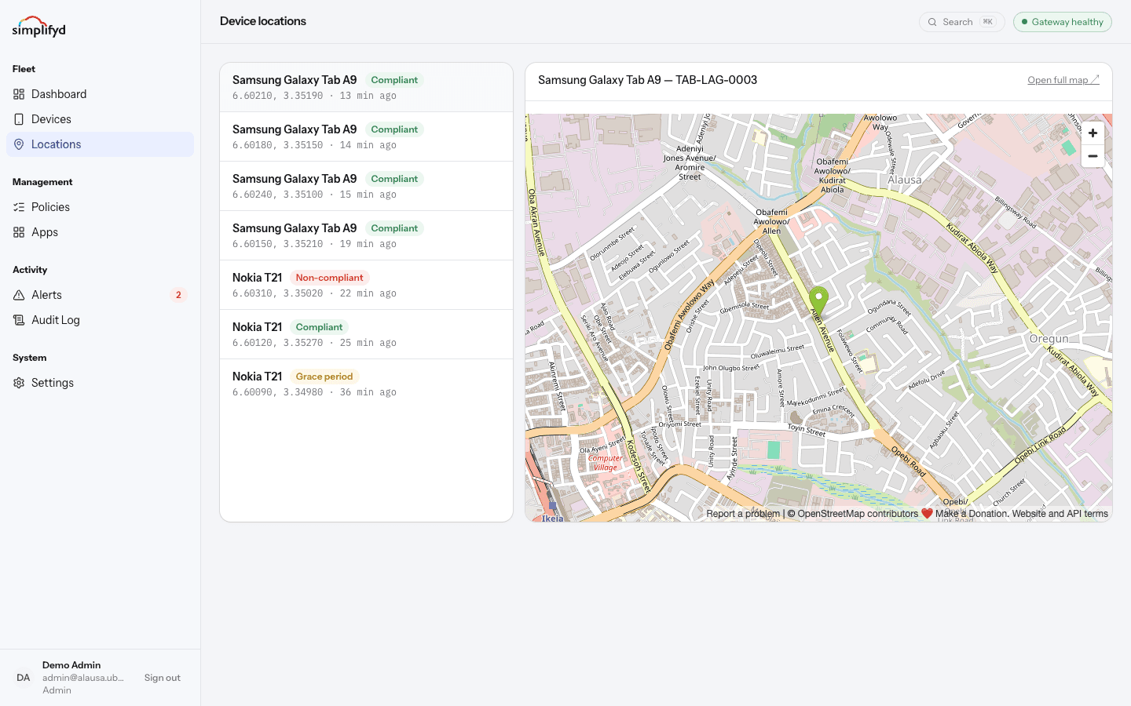Click the Alerts warning triangle icon
Viewport: 1131px width, 706px height.
tap(19, 295)
